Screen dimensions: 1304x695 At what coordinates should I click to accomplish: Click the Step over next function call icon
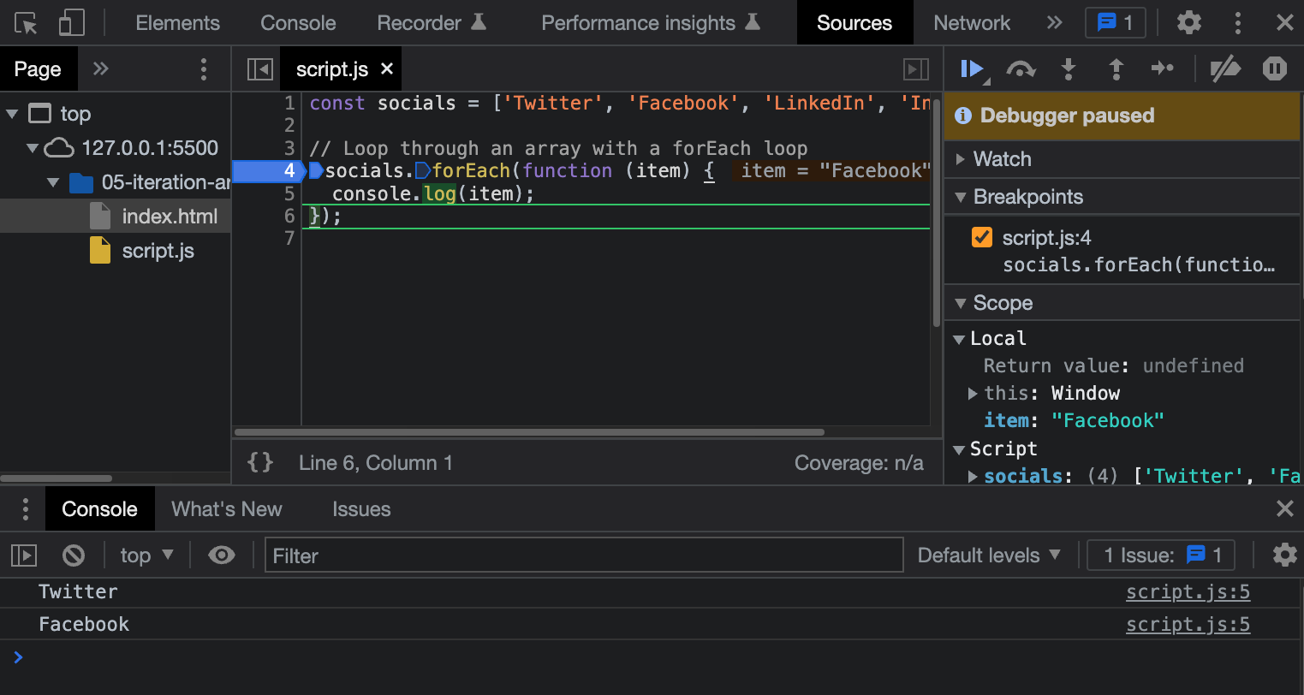1021,68
